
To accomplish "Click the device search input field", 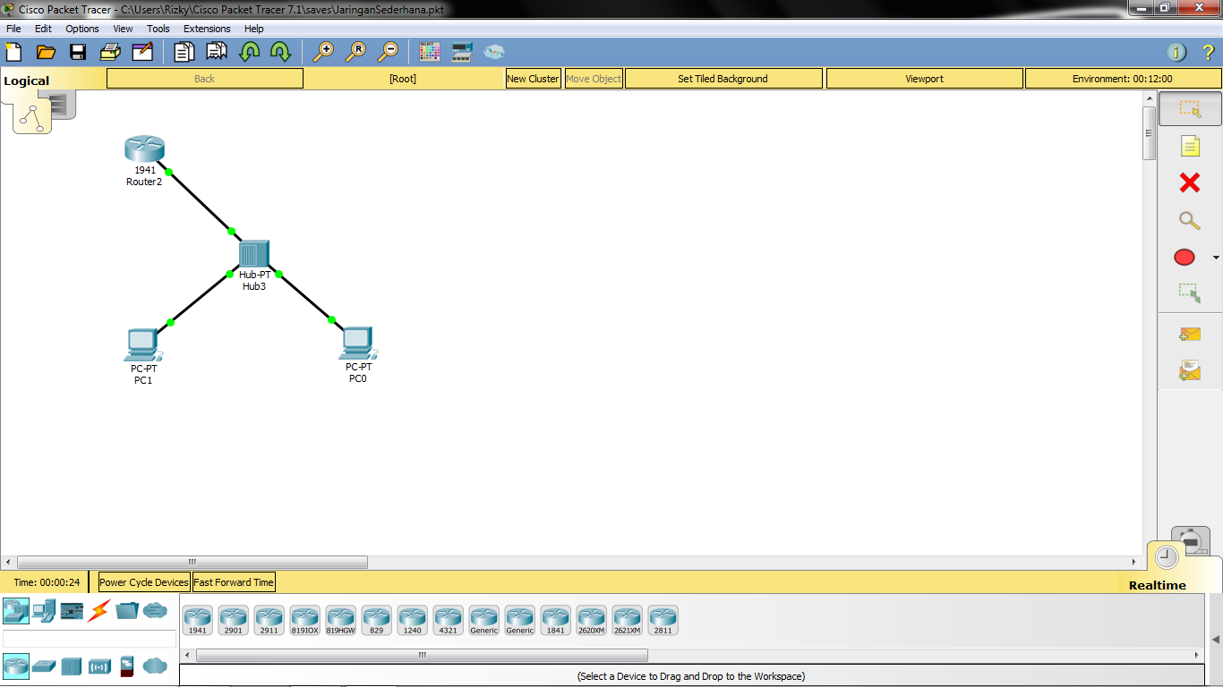I will [x=90, y=639].
